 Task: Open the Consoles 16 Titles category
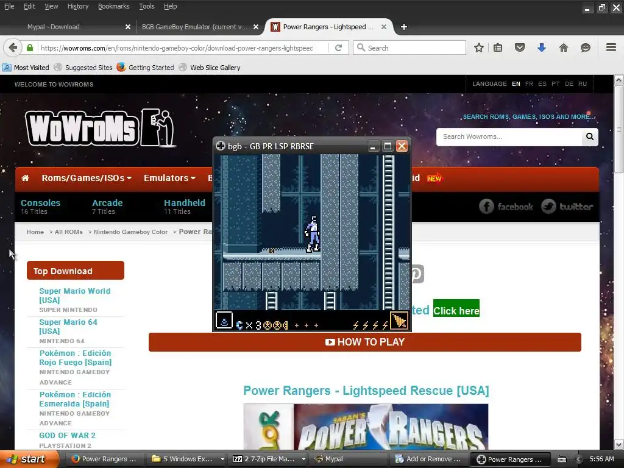(x=41, y=207)
